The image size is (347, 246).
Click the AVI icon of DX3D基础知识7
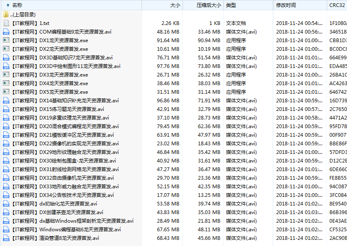pyautogui.click(x=5, y=57)
